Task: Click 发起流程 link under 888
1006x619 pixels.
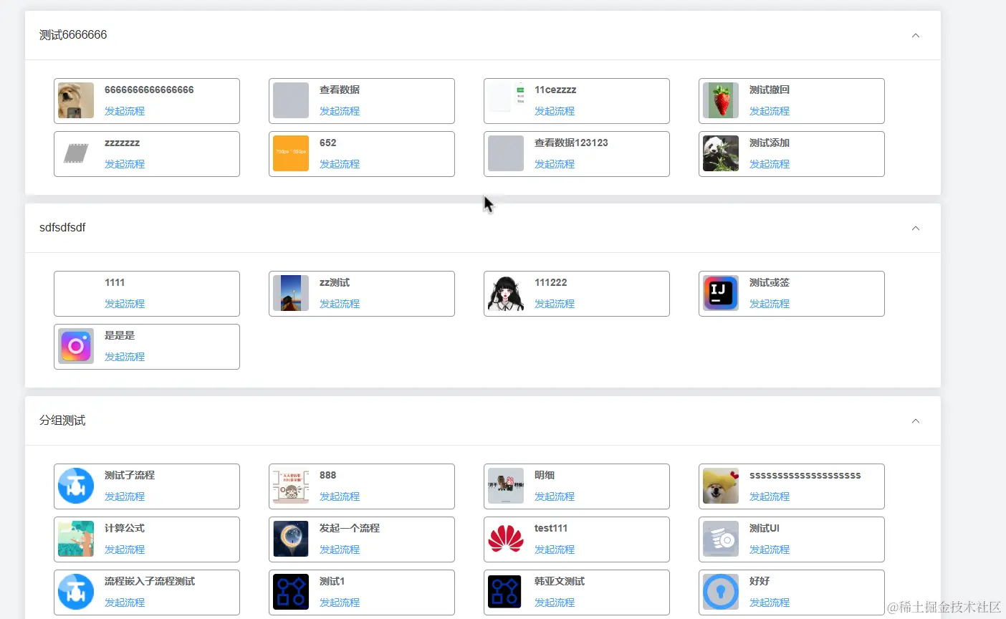Action: tap(340, 496)
